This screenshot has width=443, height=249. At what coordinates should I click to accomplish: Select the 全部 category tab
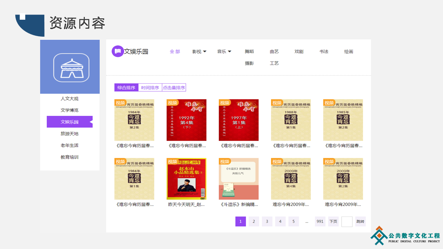coord(175,52)
